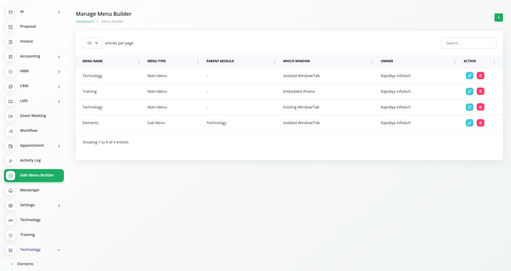
Task: Expand the AI menu chevron
Action: pos(59,12)
